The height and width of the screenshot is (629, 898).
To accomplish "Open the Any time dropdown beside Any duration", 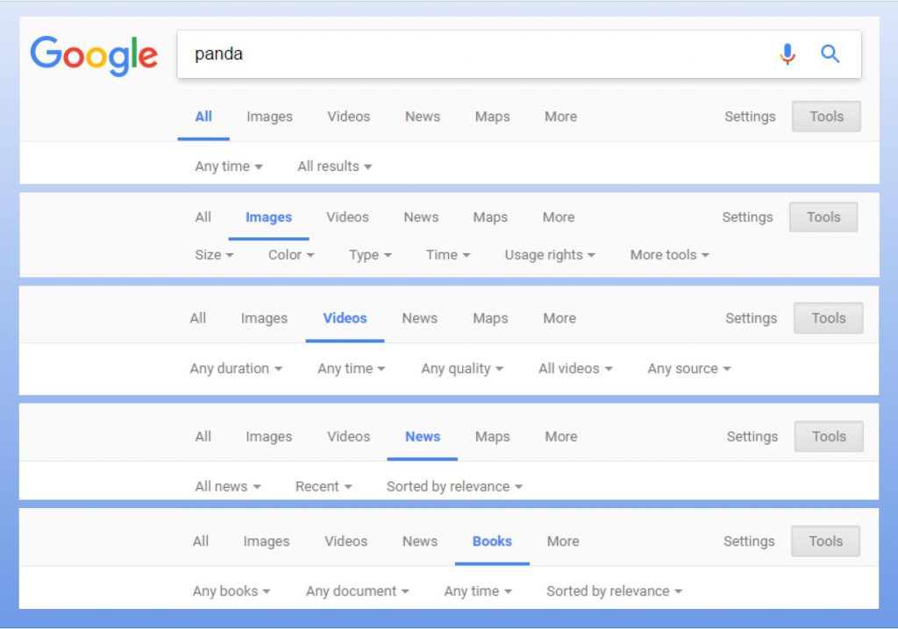I will pyautogui.click(x=352, y=369).
